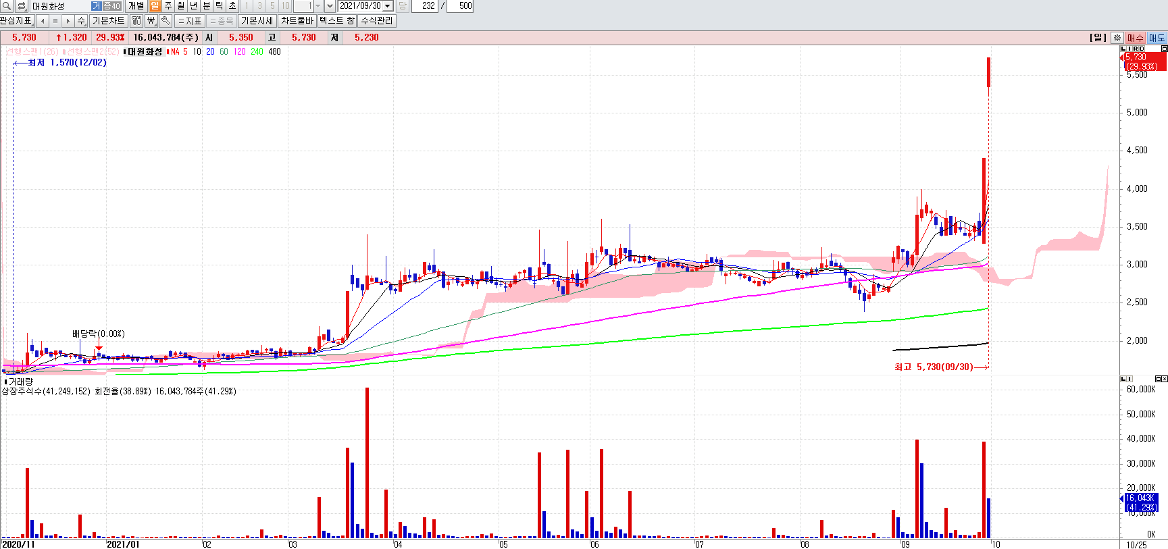Maximize the volume pane
This screenshot has height=549, width=1168.
pyautogui.click(x=1158, y=379)
